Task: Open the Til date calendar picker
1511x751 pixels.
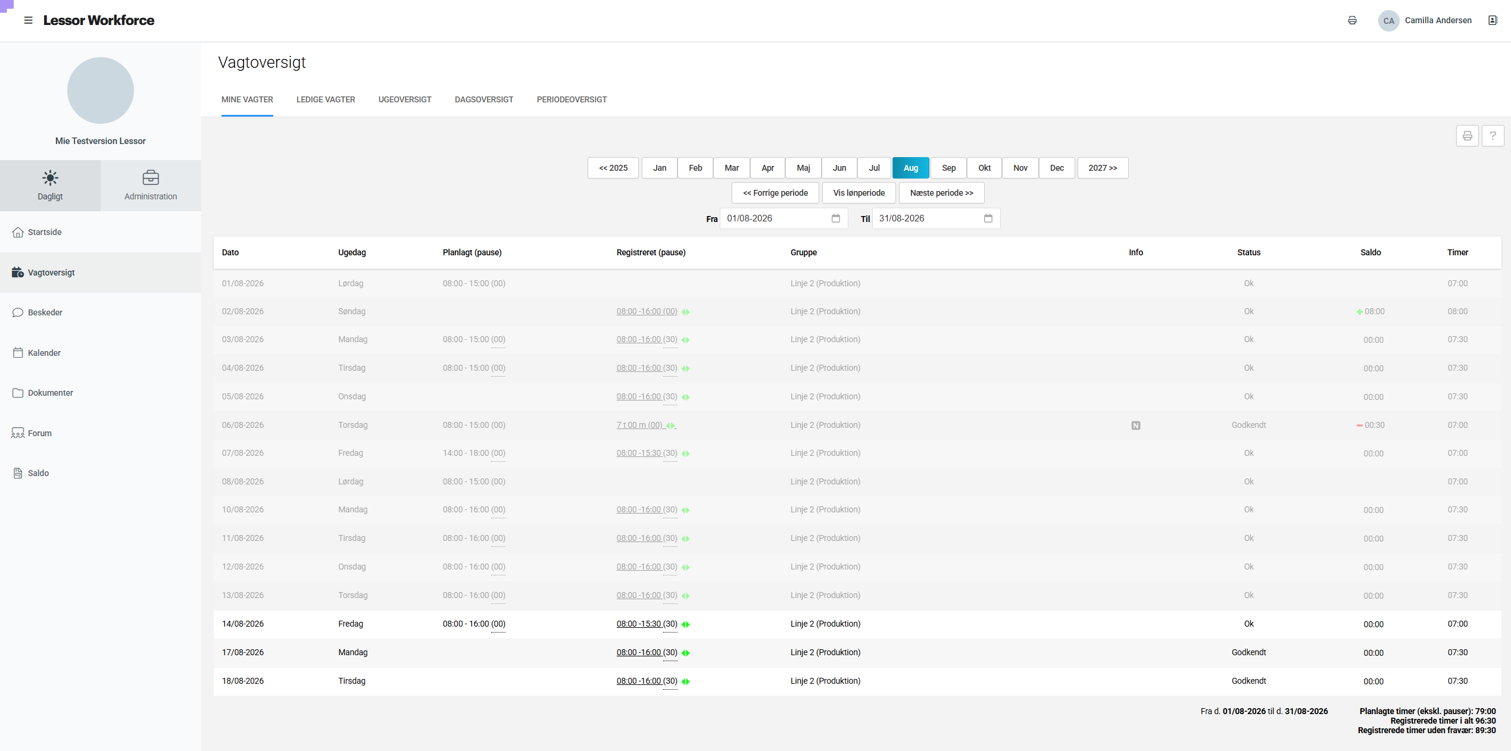Action: pyautogui.click(x=988, y=218)
